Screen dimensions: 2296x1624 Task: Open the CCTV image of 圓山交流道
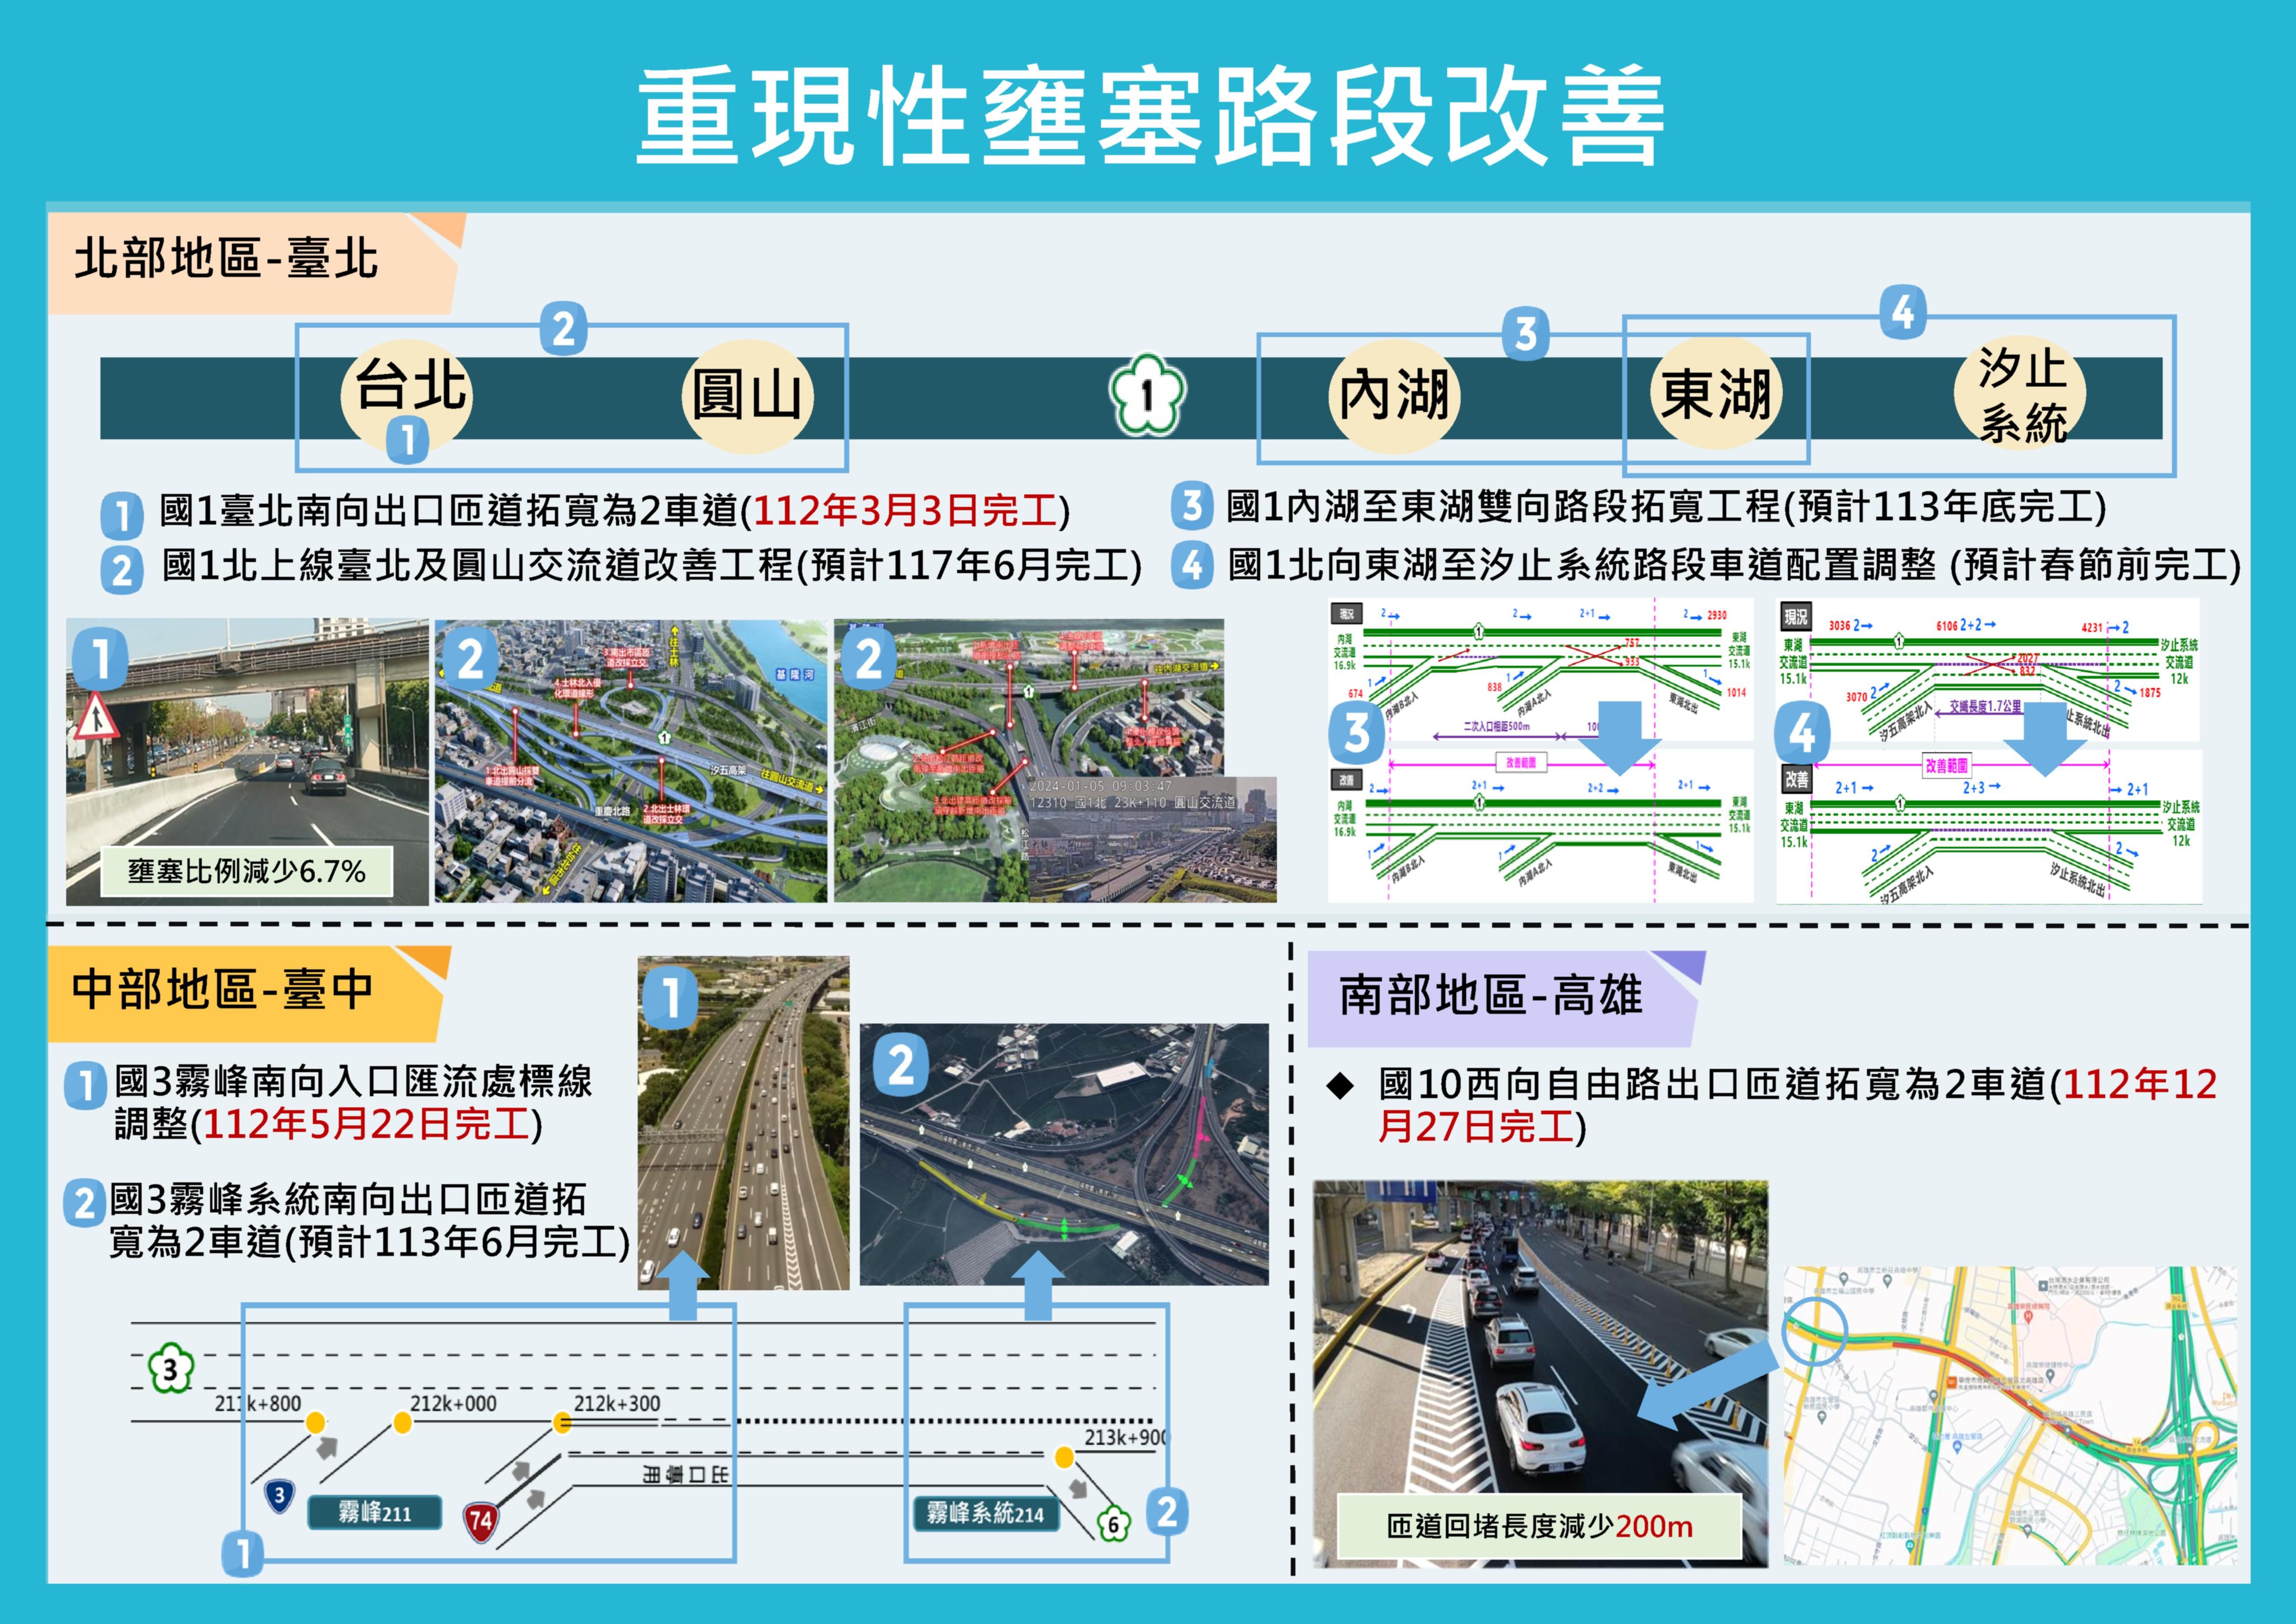1152,839
